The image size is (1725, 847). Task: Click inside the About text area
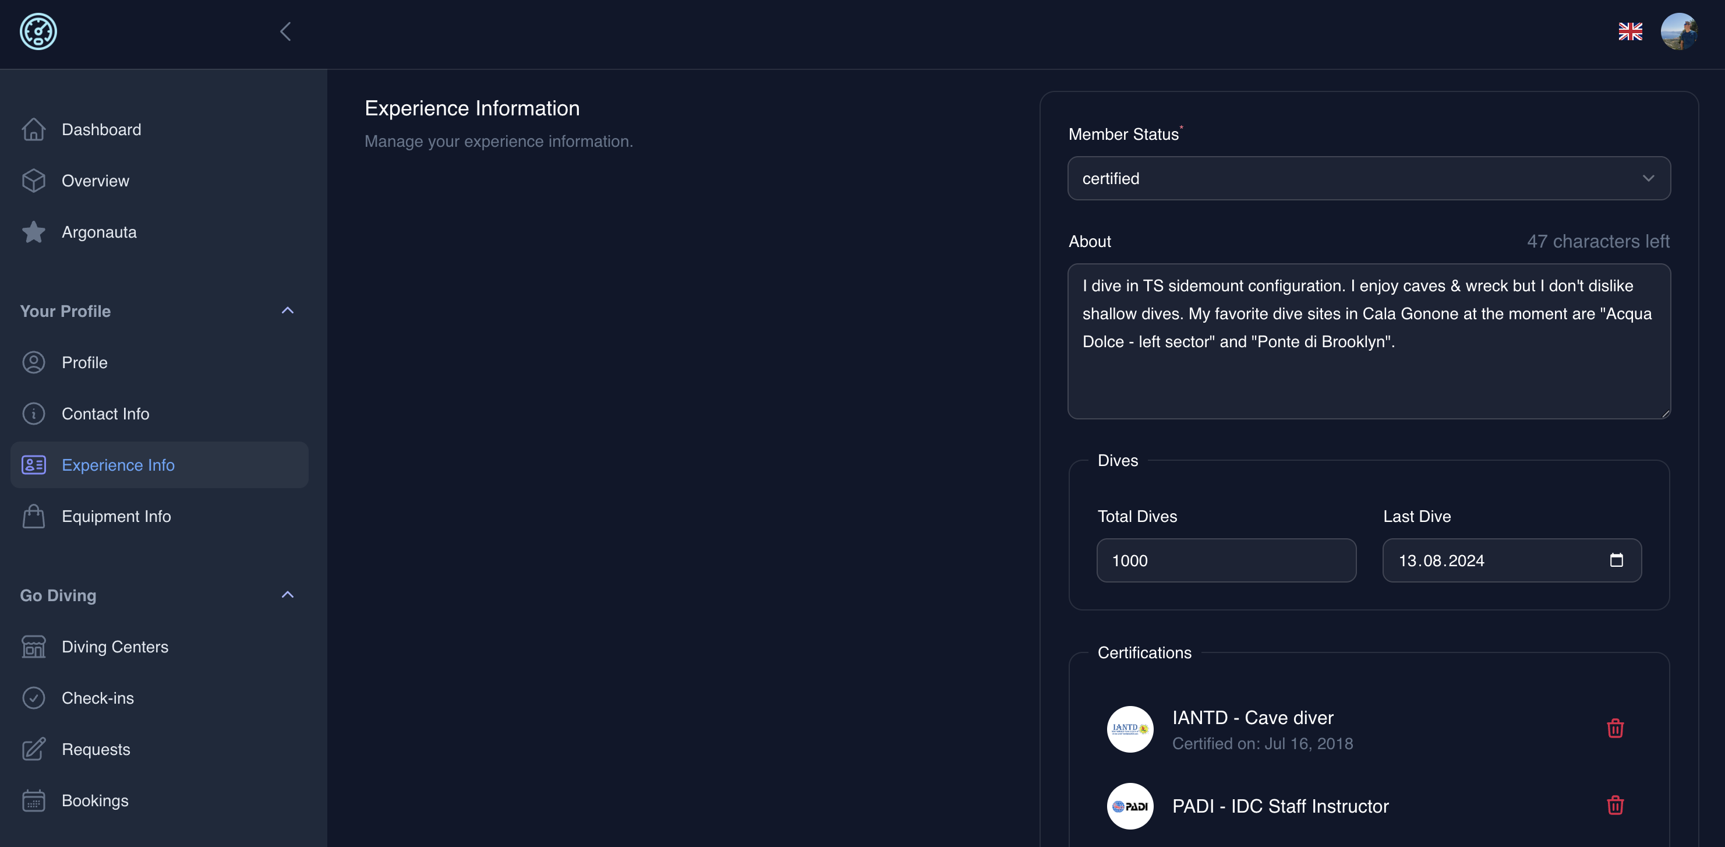coord(1368,341)
